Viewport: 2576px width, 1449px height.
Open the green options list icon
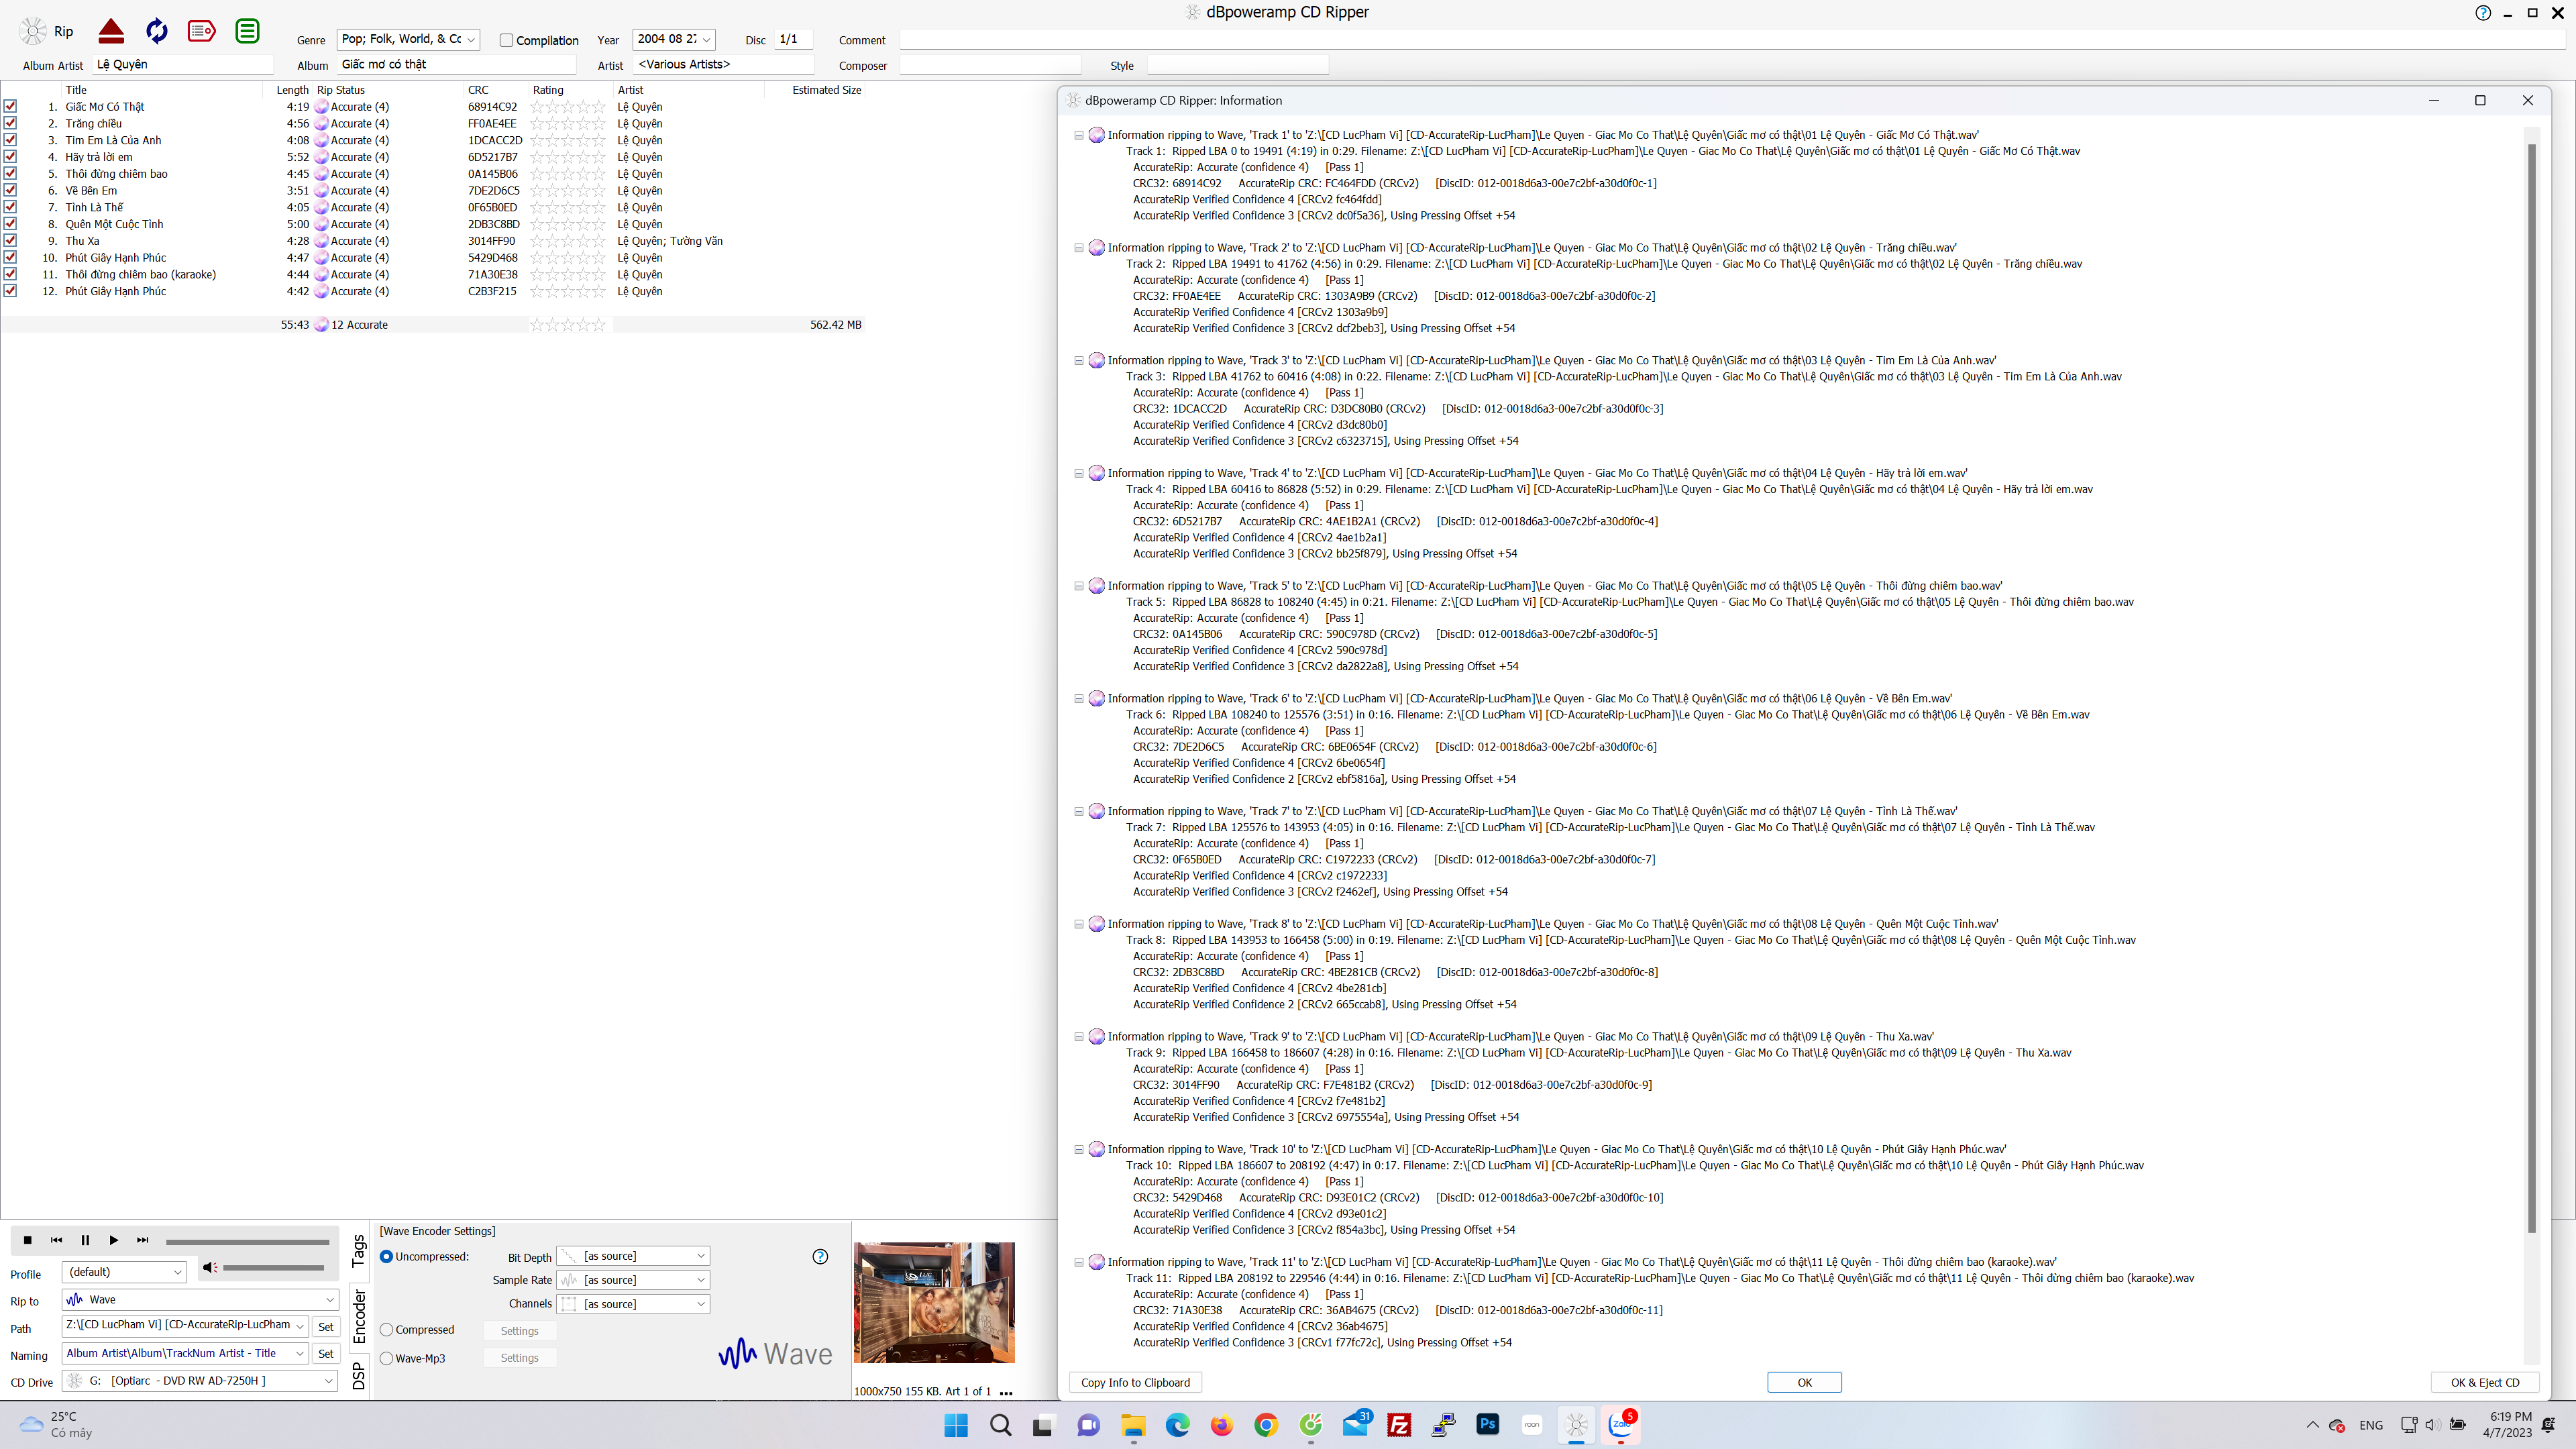[247, 31]
